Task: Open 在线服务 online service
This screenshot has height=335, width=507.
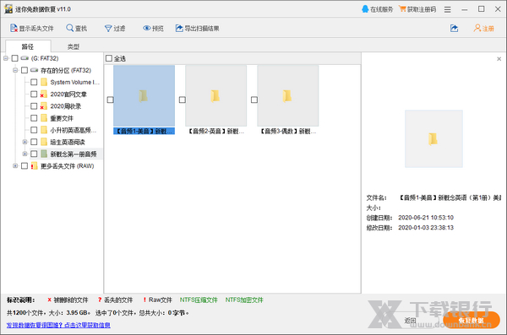Action: coord(378,9)
